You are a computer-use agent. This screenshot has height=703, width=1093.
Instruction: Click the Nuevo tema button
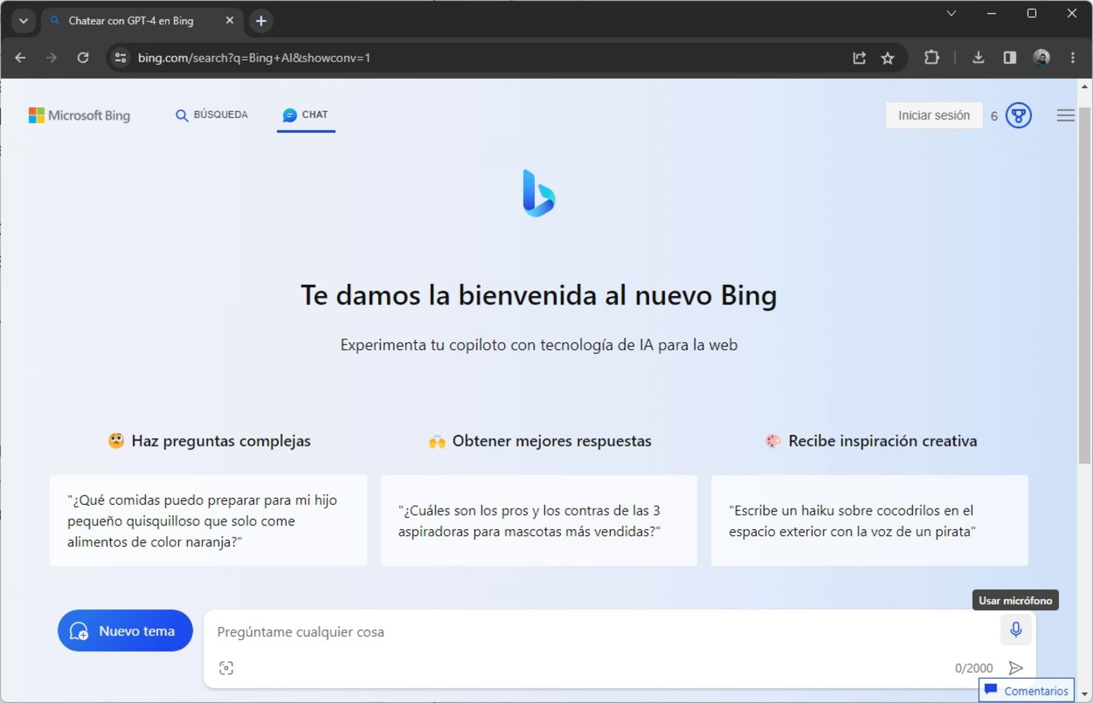click(x=125, y=631)
